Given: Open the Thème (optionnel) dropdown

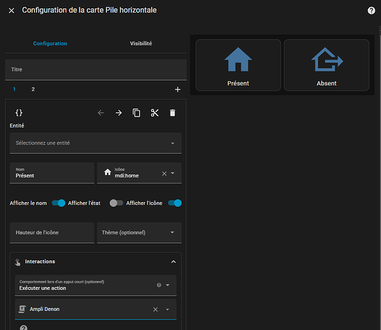Looking at the screenshot, I should pyautogui.click(x=139, y=232).
